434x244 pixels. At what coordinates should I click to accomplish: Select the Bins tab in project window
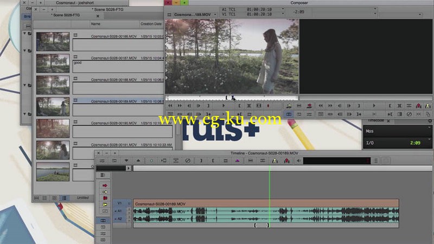point(27,17)
